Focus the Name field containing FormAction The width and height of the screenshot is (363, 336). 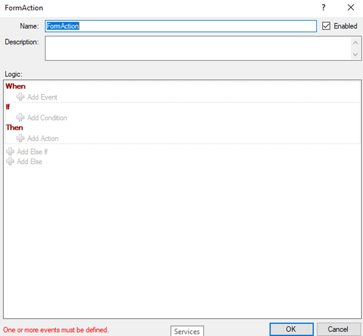click(x=181, y=26)
